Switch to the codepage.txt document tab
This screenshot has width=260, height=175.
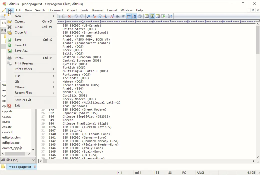[21, 166]
